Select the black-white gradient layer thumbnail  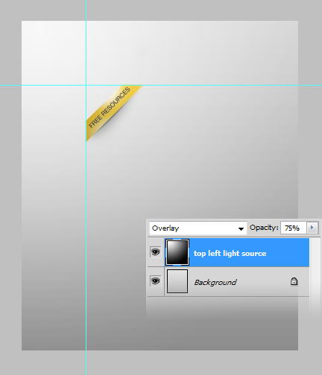pyautogui.click(x=177, y=252)
